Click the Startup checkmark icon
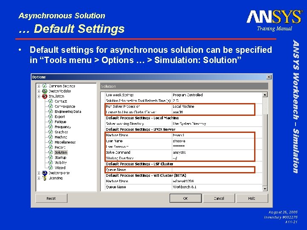307x230 pixels. [50, 157]
